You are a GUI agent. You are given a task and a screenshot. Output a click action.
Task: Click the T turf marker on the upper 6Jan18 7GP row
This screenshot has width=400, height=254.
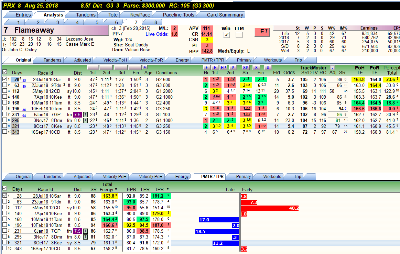pos(85,114)
